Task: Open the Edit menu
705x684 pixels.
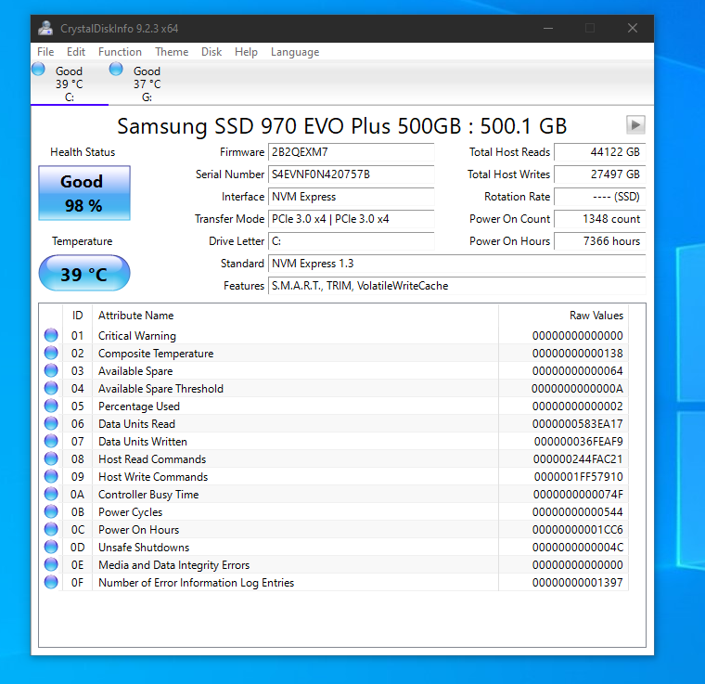Action: click(76, 52)
